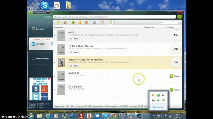Click the green down-arrow tray popup icon
This screenshot has height=119, width=213.
[x=158, y=100]
